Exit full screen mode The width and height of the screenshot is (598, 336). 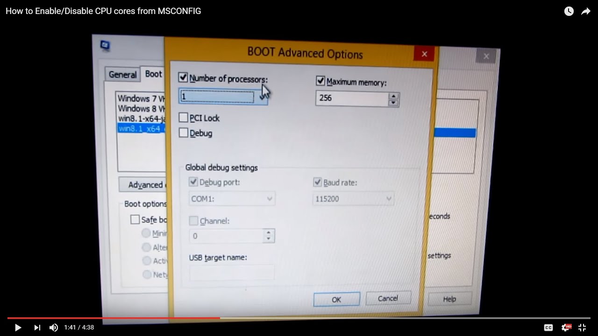[x=582, y=328]
